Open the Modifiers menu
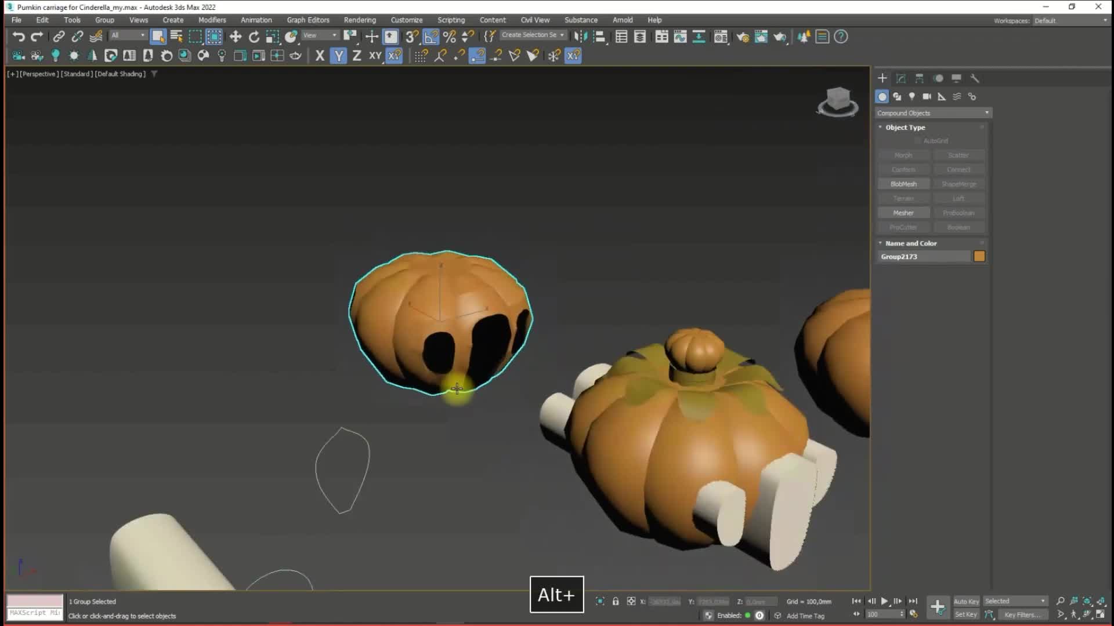This screenshot has width=1114, height=626. (212, 20)
